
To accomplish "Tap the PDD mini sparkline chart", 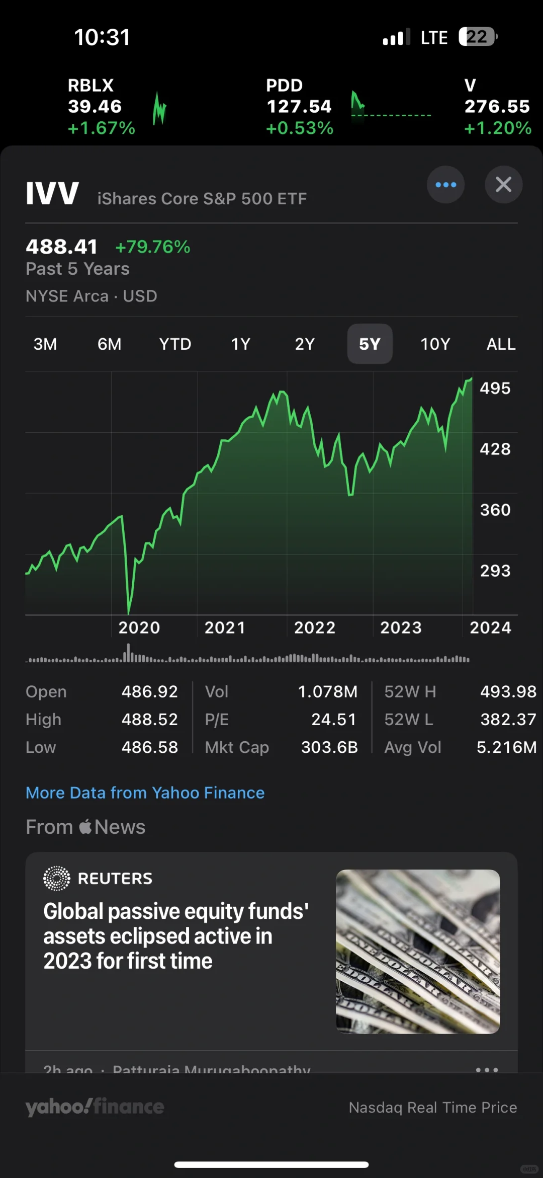I will click(x=390, y=107).
